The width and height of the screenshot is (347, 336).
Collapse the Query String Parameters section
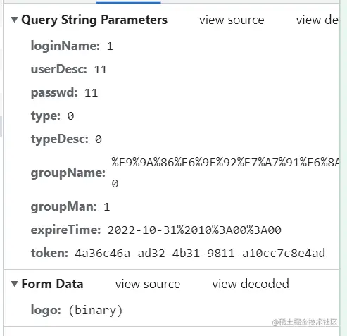[x=15, y=20]
